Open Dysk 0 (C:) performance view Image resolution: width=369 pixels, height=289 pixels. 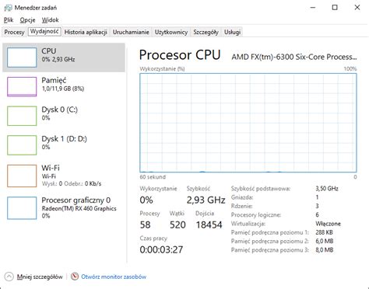64,116
